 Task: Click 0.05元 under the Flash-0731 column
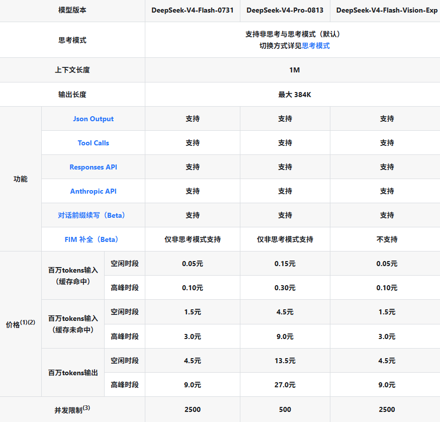click(x=193, y=264)
